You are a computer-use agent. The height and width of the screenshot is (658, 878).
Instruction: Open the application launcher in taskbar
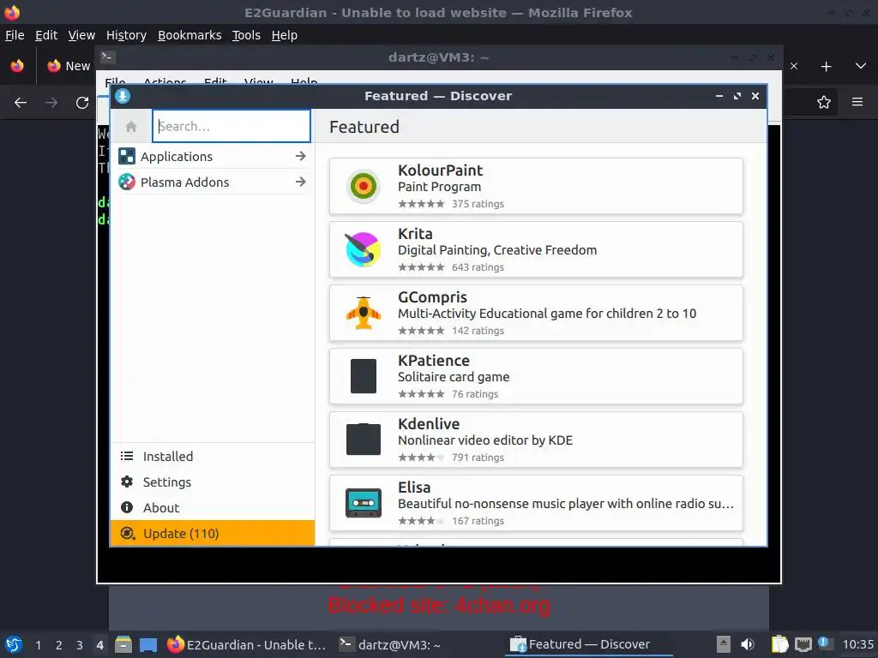14,644
